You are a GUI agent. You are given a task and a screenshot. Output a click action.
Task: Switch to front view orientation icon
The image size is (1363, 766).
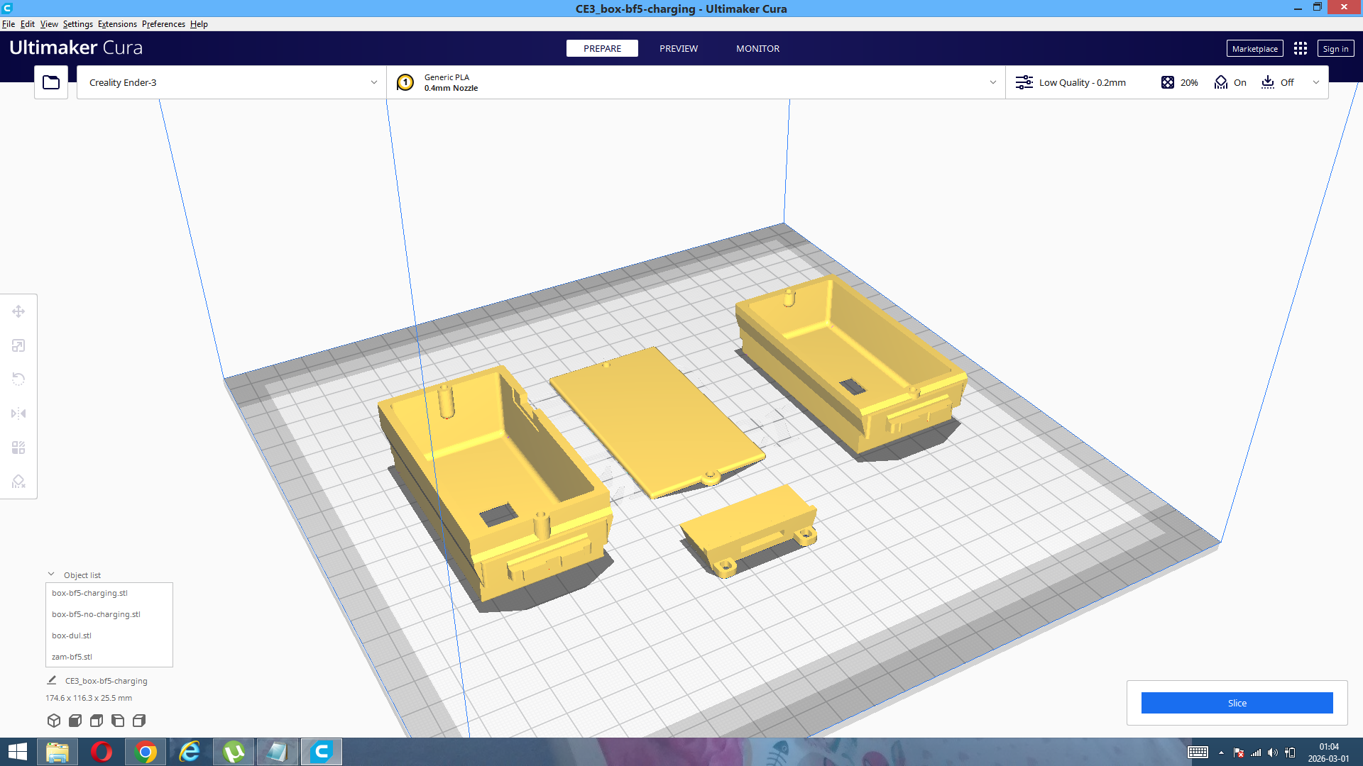[75, 721]
